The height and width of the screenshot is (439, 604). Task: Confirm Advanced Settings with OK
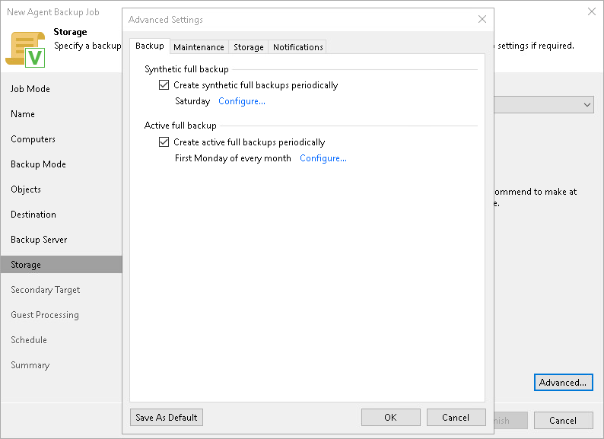pos(390,418)
